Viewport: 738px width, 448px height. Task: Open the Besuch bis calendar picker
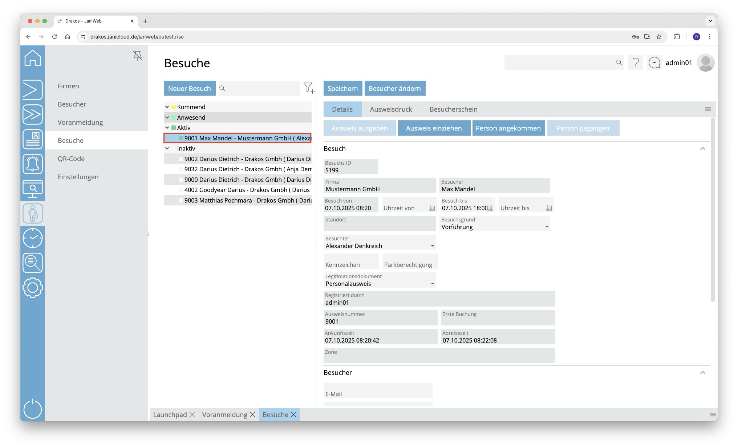point(490,208)
